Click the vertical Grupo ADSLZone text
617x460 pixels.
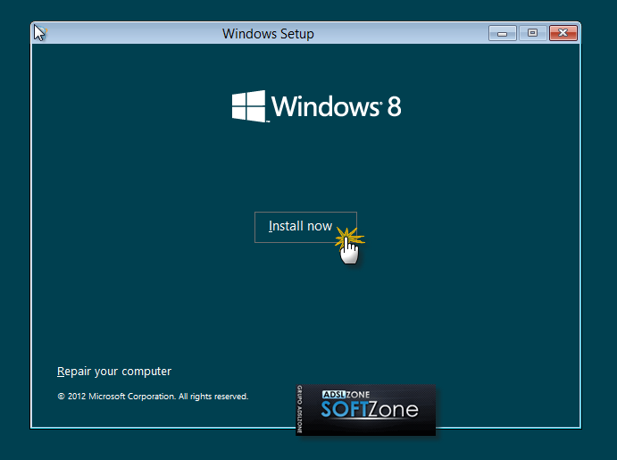[x=301, y=409]
